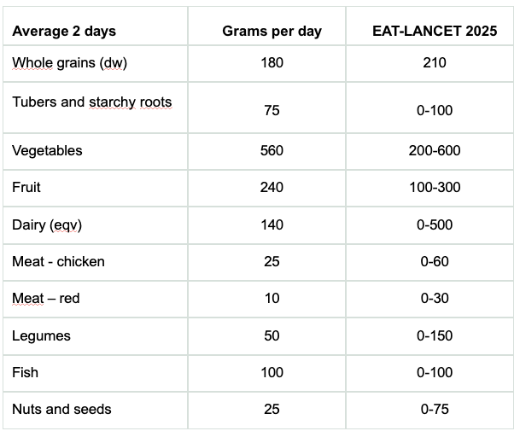Select the 0-500 range for dairy

435,224
